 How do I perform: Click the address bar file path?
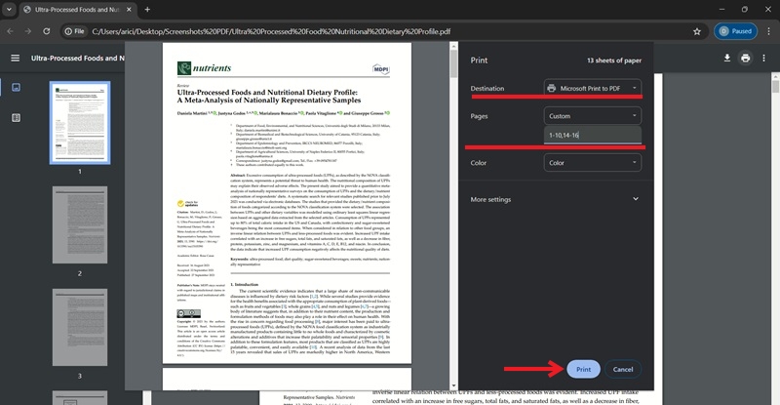[x=271, y=31]
